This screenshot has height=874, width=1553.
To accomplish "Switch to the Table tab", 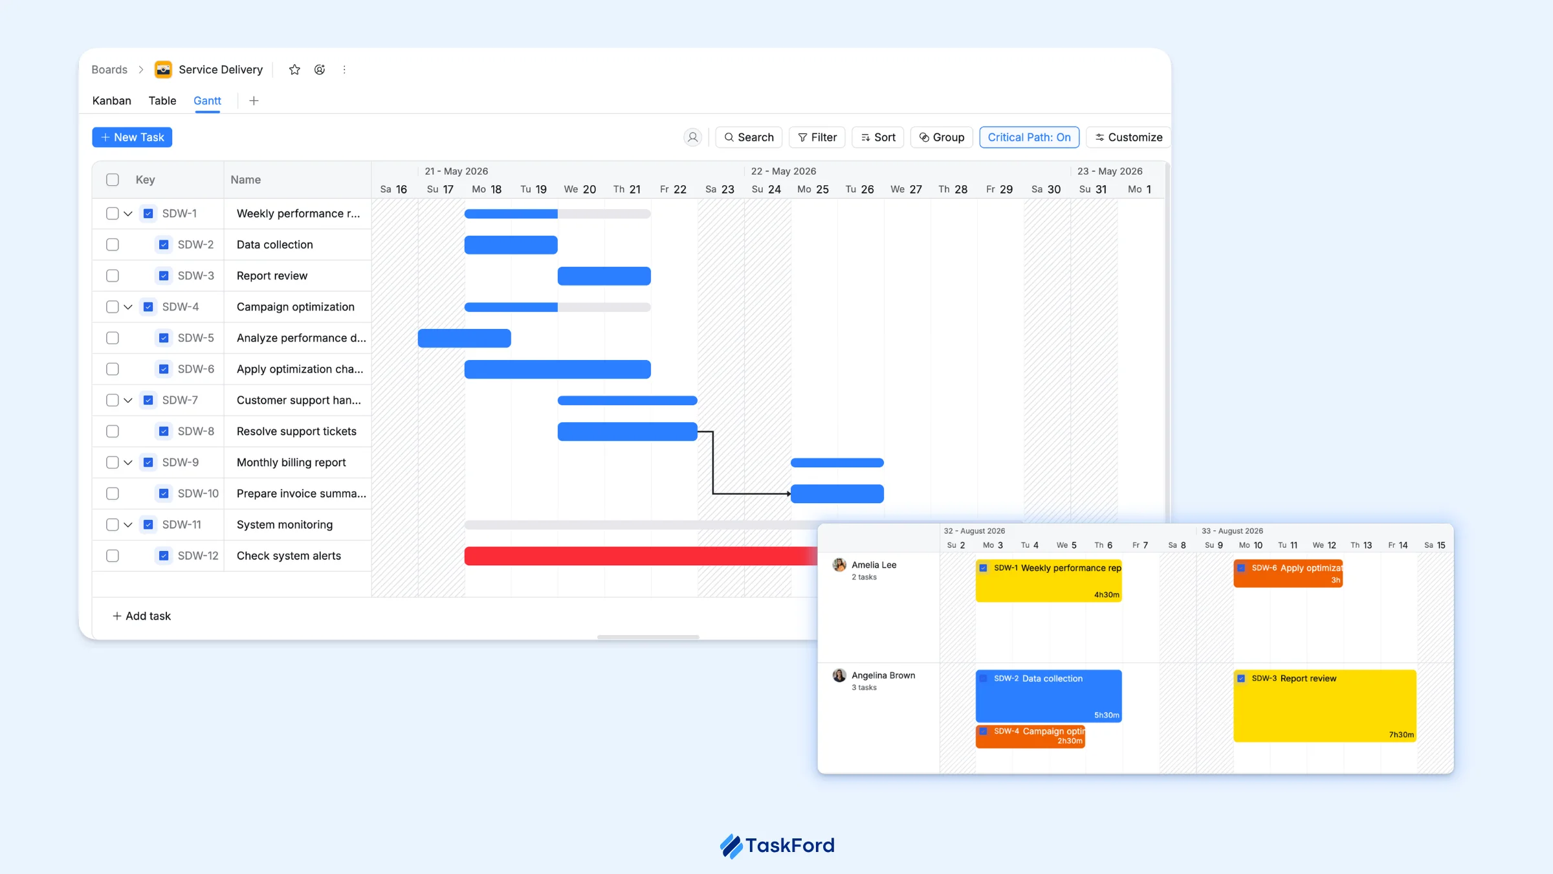I will point(162,100).
